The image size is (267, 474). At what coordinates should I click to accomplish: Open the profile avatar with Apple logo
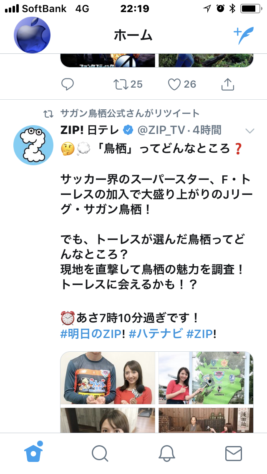32,35
